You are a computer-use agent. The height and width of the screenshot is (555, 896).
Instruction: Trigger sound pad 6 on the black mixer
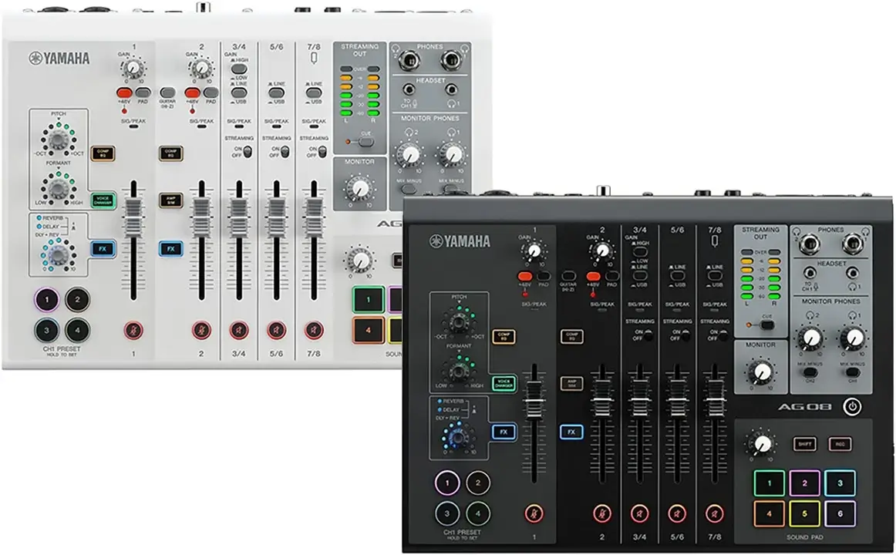click(840, 513)
